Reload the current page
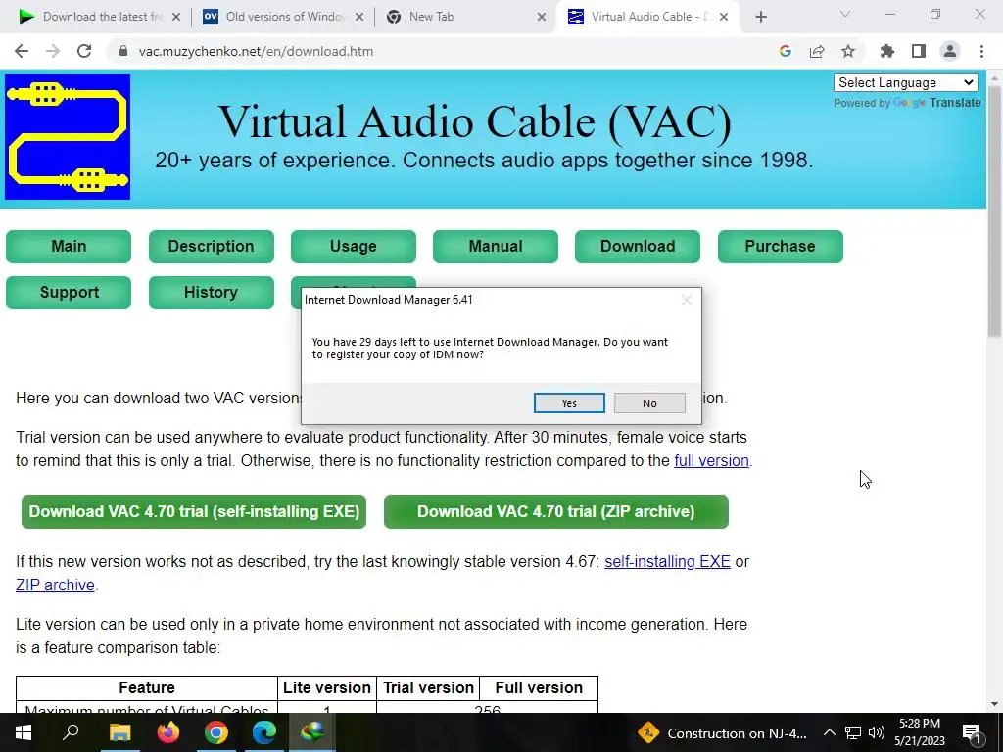This screenshot has width=1003, height=752. (84, 51)
